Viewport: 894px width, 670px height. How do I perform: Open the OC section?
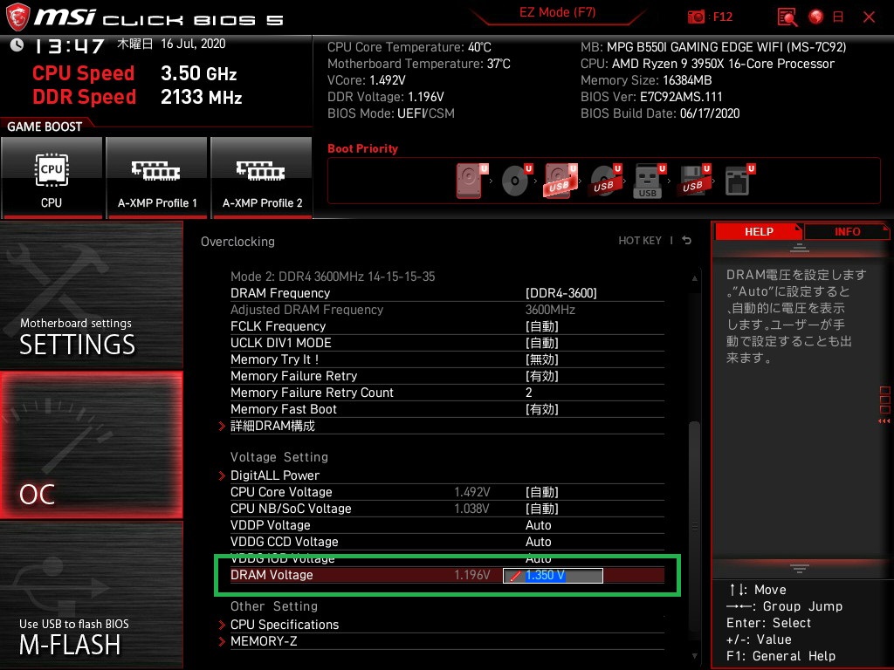tap(91, 445)
